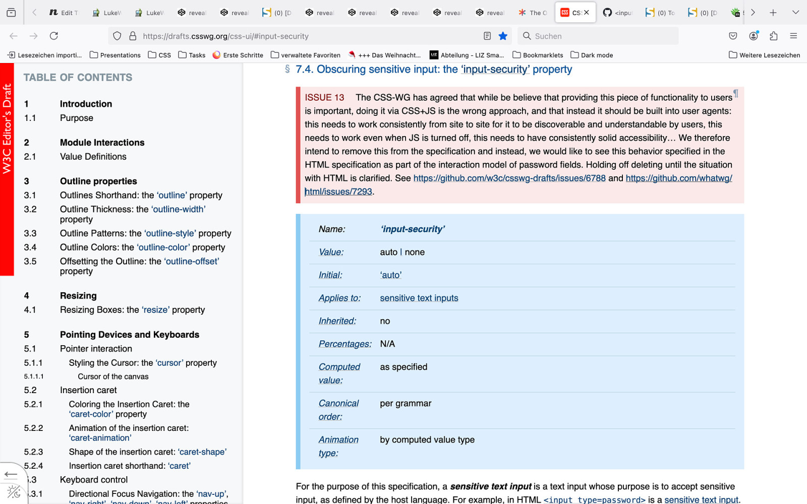Click 'Animation type:' definition link
The width and height of the screenshot is (807, 504).
(338, 446)
